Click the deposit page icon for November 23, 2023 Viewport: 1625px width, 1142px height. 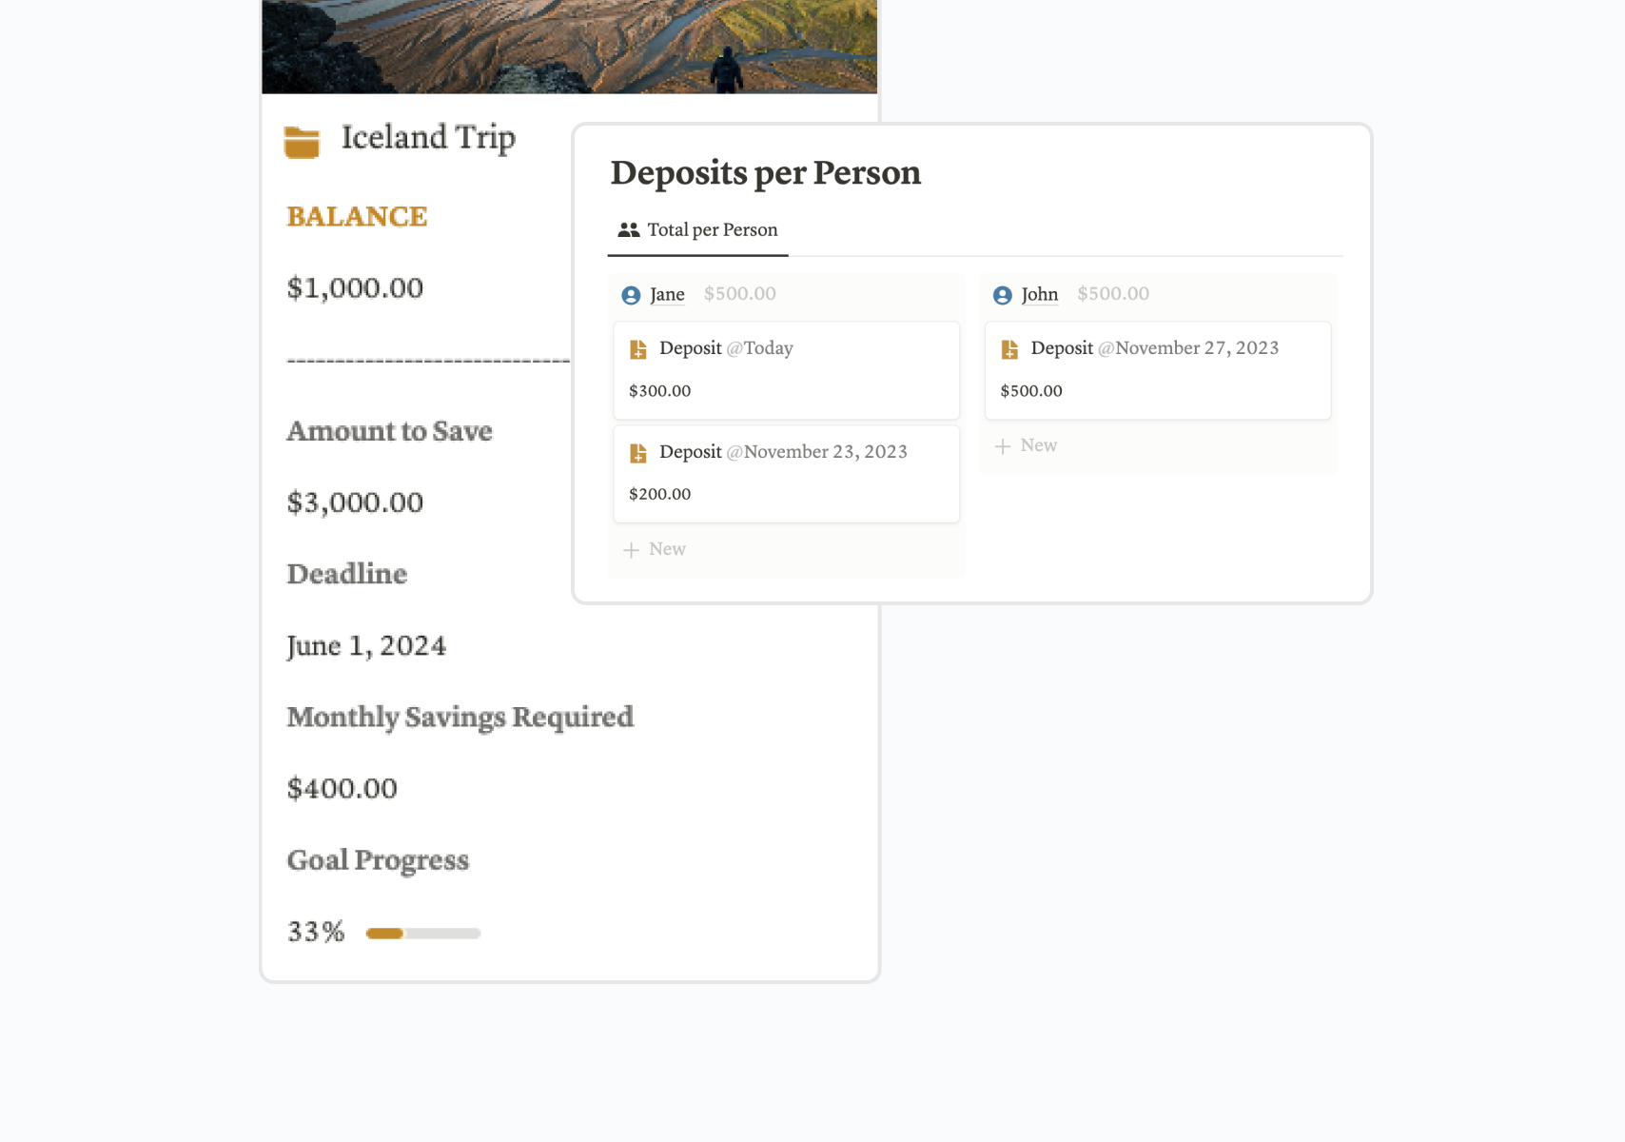[x=638, y=452]
